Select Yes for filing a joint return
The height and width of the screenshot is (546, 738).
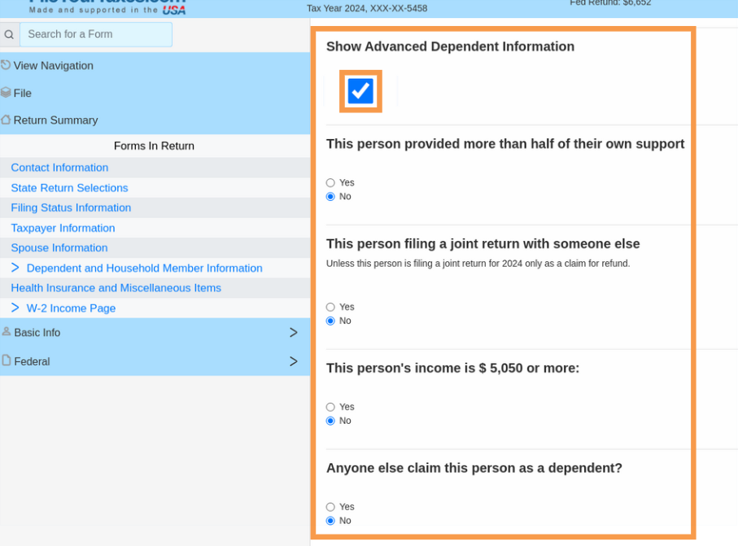330,307
